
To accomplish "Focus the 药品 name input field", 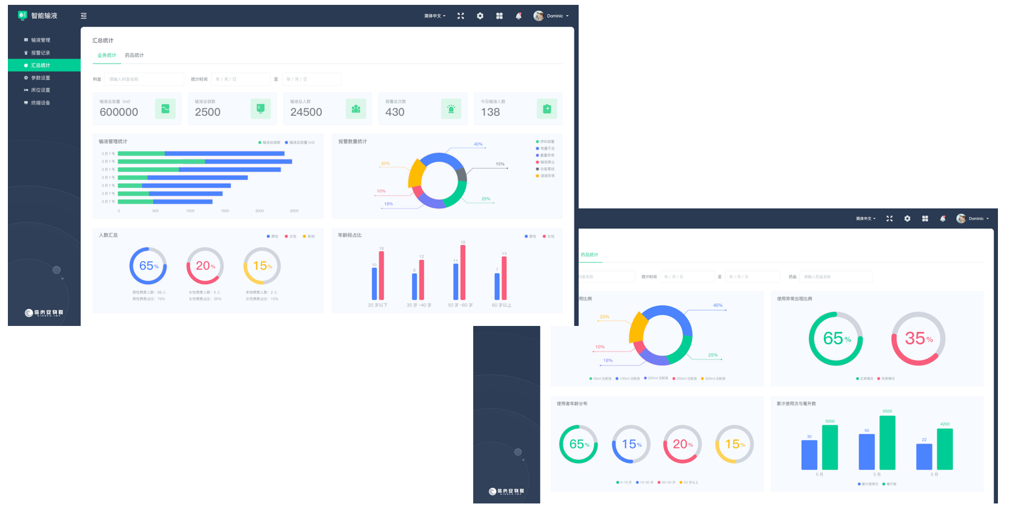I will point(836,276).
